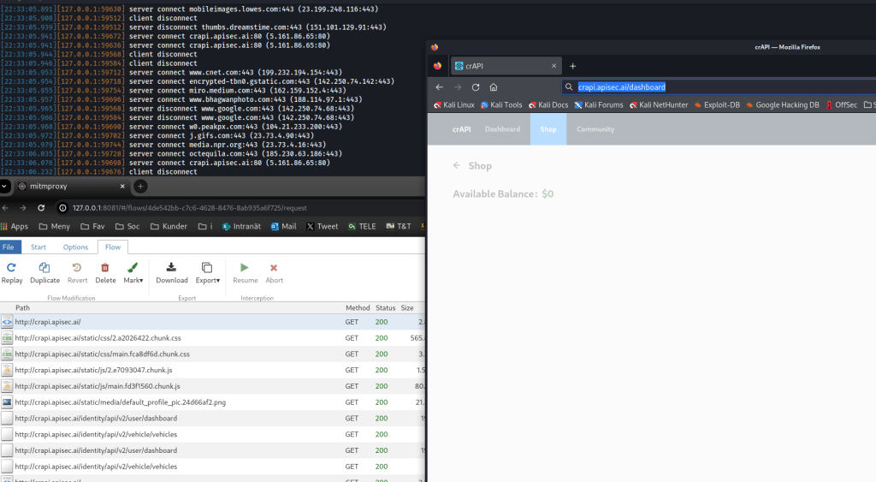This screenshot has width=876, height=482.
Task: Click the back arrow beside Shop heading
Action: [457, 166]
